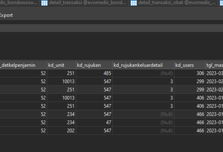Screen dimensions: 223x152
Task: Click the detail_transaksi_obat tab table icon
Action: 134,3
